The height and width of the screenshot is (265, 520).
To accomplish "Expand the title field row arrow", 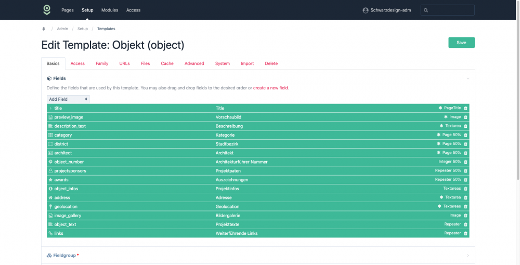I will click(x=50, y=108).
